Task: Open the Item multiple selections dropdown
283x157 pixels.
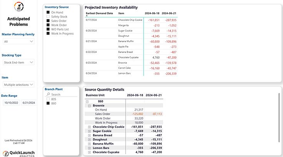Action: [18, 84]
